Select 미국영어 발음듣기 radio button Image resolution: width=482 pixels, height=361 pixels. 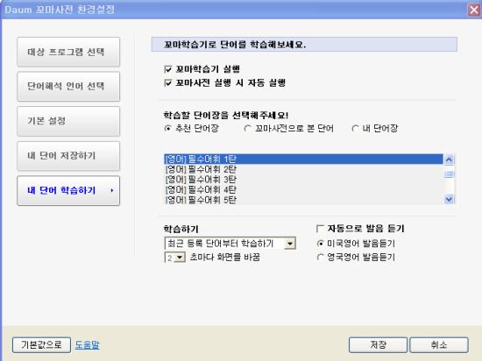tap(320, 244)
